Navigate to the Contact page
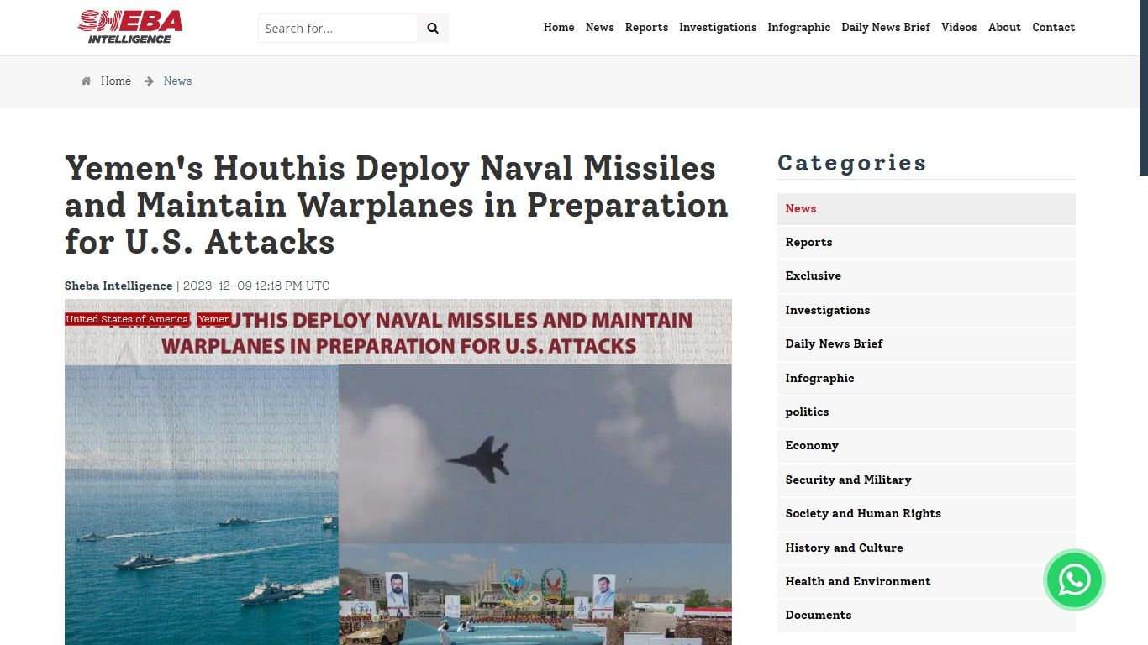The image size is (1148, 645). pos(1053,28)
